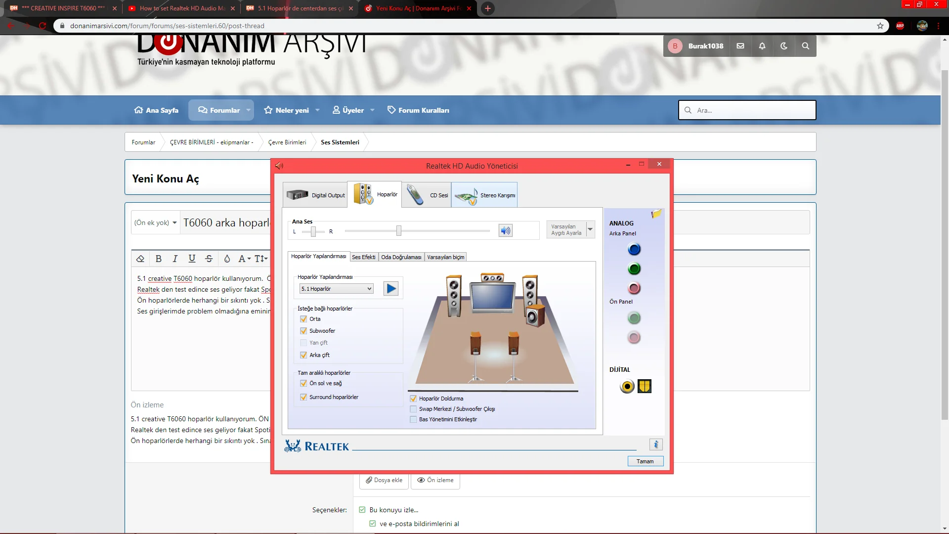Uncheck the Subwoofer optional speaker checkbox
The width and height of the screenshot is (949, 534).
303,331
